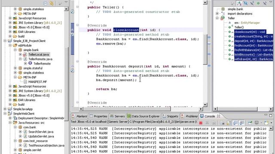Select closeAccount(int) : void in Outline
Image resolution: width=275 pixels, height=154 pixels.
coord(250,32)
